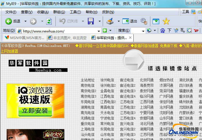The image size is (202, 140).
Task: Switch to the MSN中国 tab
Action: pyautogui.click(x=25, y=38)
